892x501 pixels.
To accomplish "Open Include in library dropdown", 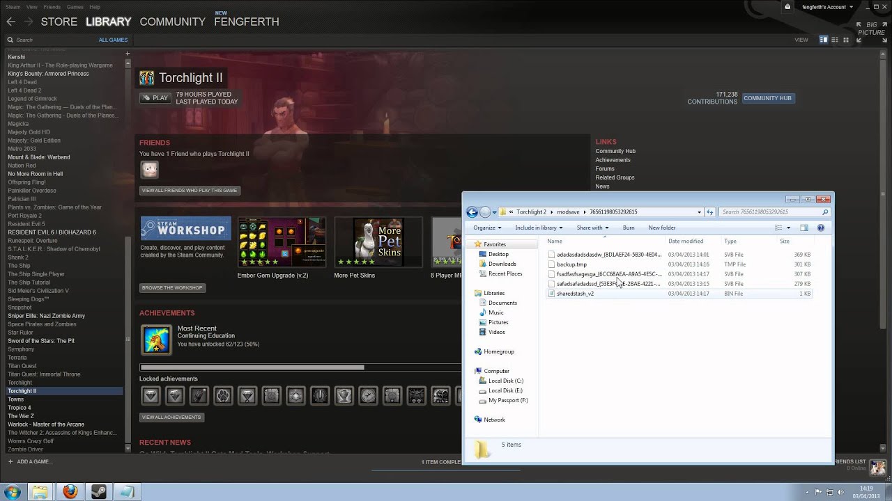I will click(x=539, y=228).
